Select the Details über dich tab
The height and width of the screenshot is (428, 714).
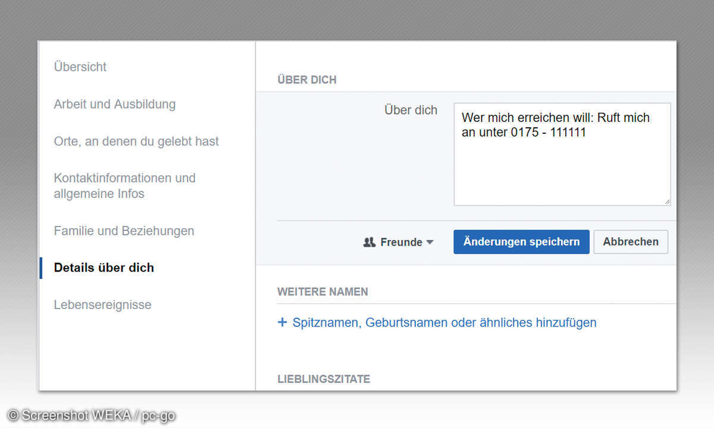click(104, 267)
